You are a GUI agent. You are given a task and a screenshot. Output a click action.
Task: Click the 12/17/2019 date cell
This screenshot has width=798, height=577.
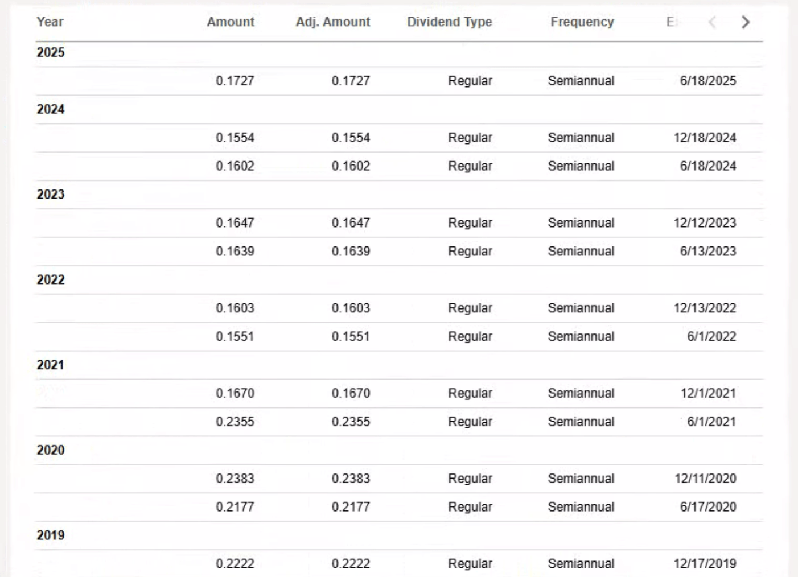(705, 564)
